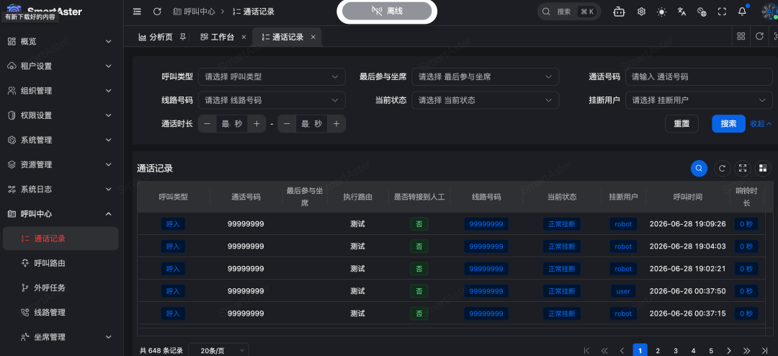Decrease the minimum 通话时长 value
This screenshot has width=778, height=356.
tap(207, 124)
